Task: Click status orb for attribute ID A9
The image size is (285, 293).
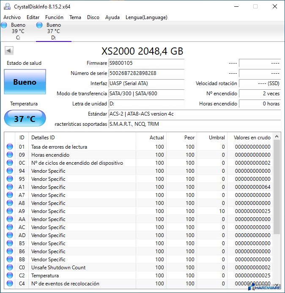Action: (10, 211)
